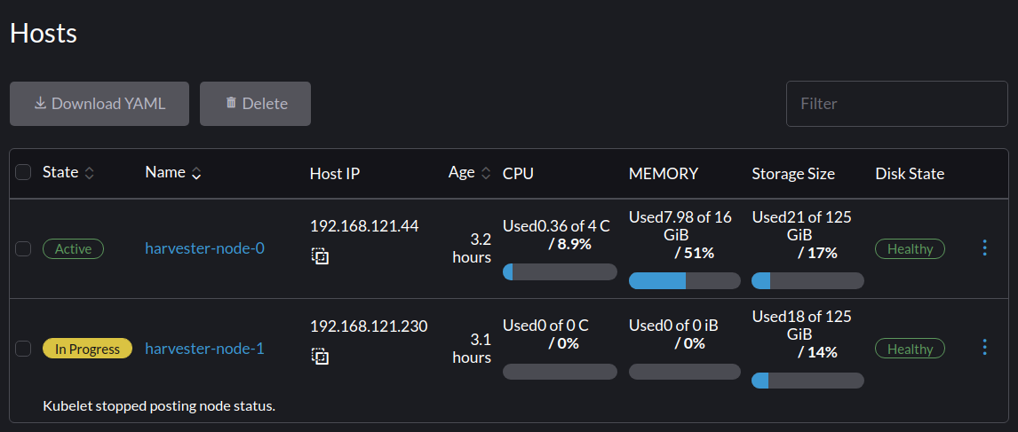The height and width of the screenshot is (432, 1018).
Task: Open actions menu for harvester-node-1
Action: tap(984, 348)
